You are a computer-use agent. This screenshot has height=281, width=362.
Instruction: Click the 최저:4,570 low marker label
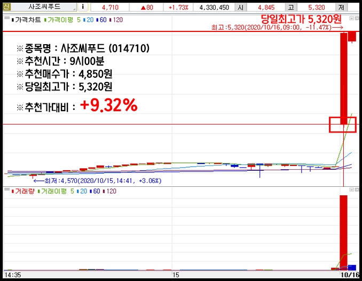(x=97, y=180)
